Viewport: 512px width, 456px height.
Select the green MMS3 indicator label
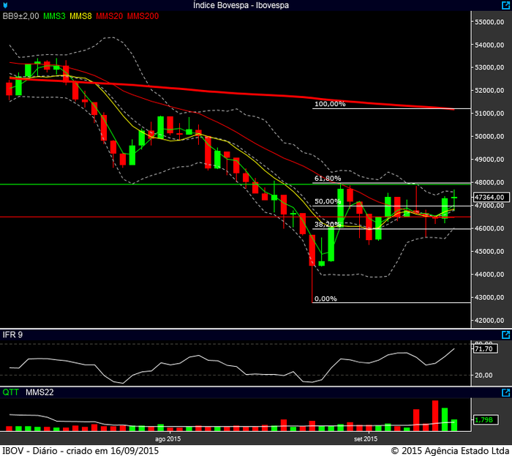[54, 16]
